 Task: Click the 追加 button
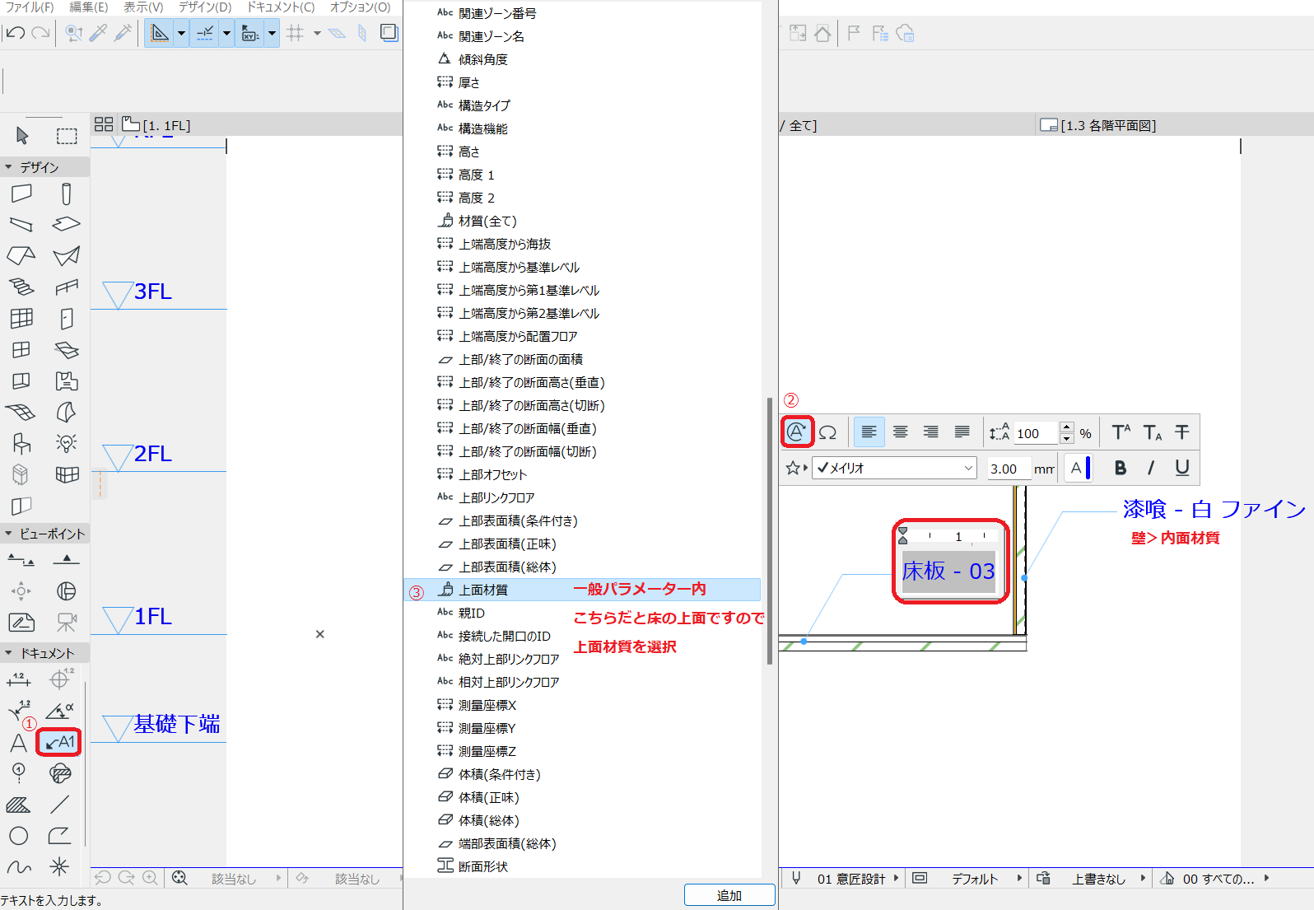point(729,895)
